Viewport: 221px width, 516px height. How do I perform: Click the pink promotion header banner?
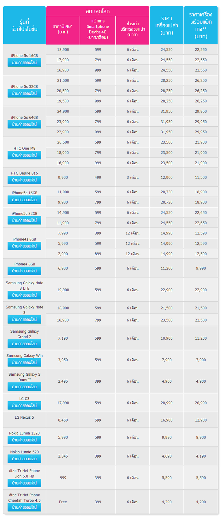point(98,11)
